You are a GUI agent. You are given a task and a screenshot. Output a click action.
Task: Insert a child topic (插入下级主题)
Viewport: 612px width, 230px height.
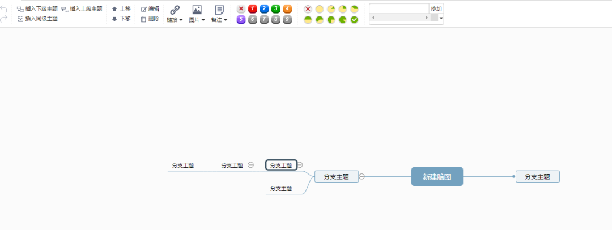coord(37,8)
